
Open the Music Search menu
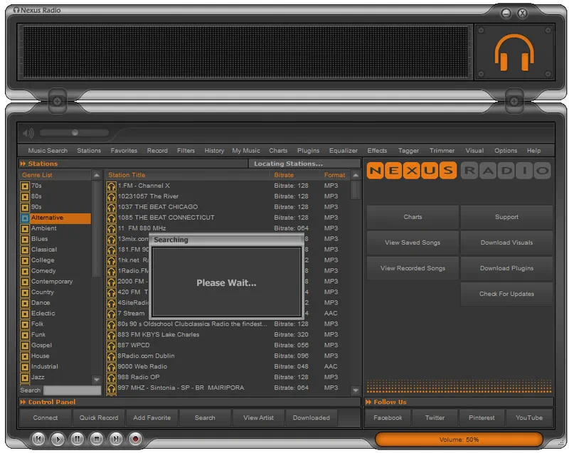pyautogui.click(x=48, y=151)
